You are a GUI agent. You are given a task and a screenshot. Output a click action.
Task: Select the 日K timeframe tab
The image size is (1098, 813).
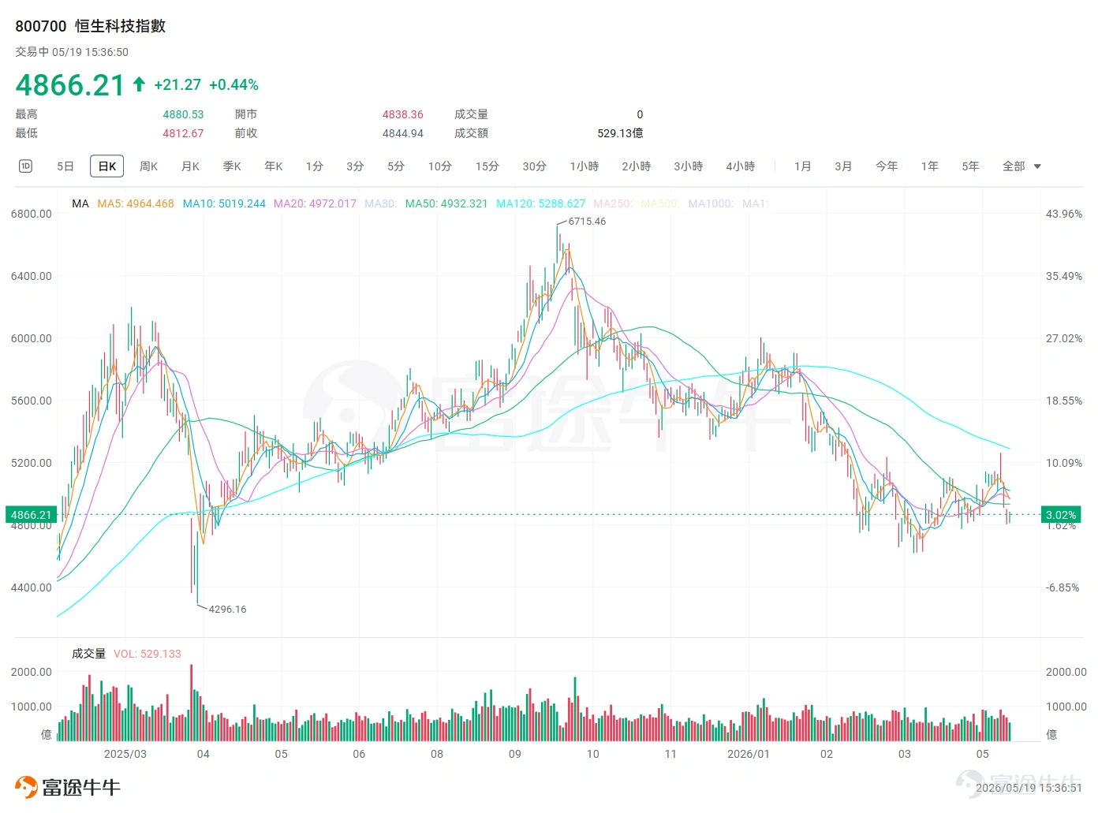coord(107,166)
